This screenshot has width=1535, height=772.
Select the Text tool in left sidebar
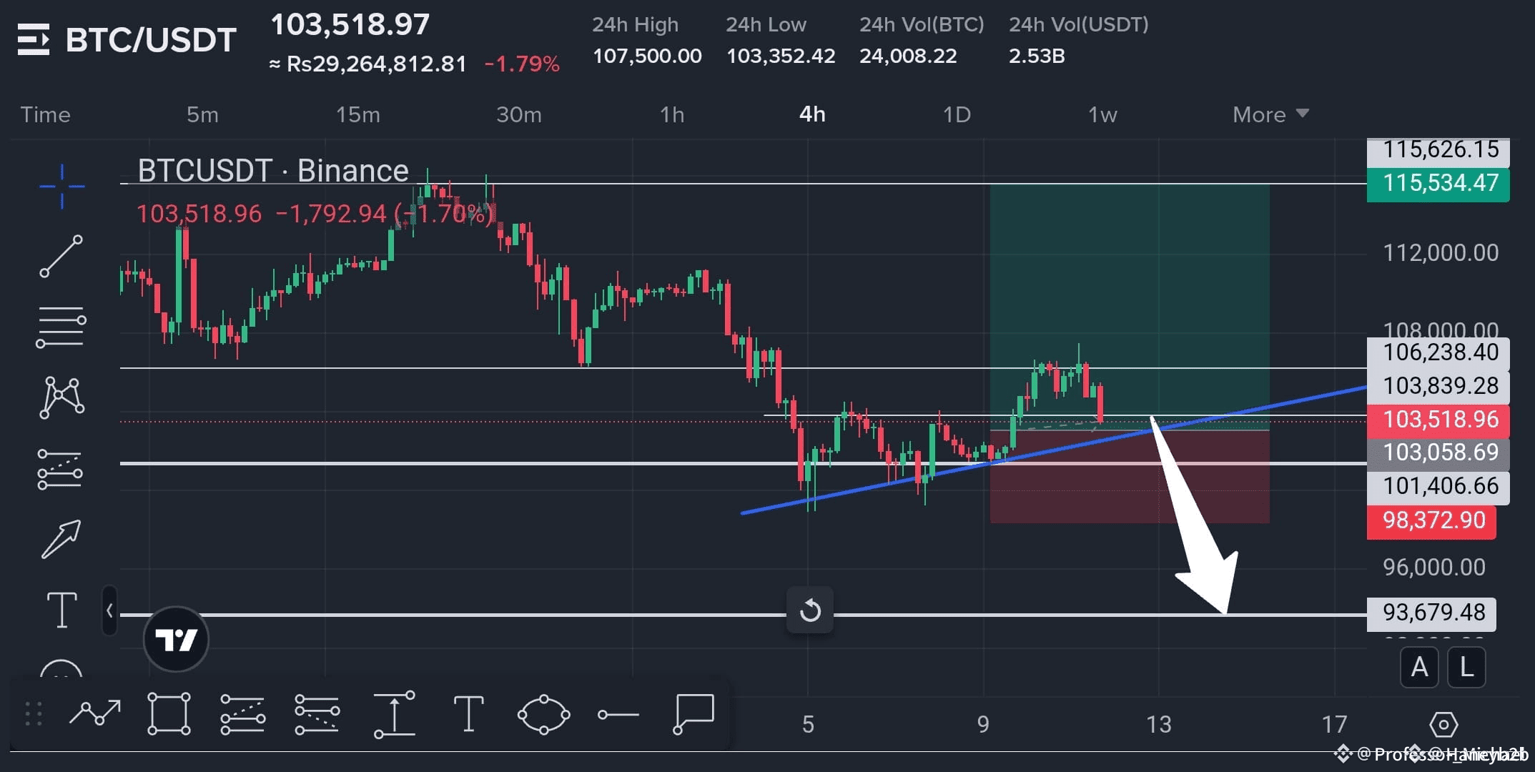click(61, 610)
